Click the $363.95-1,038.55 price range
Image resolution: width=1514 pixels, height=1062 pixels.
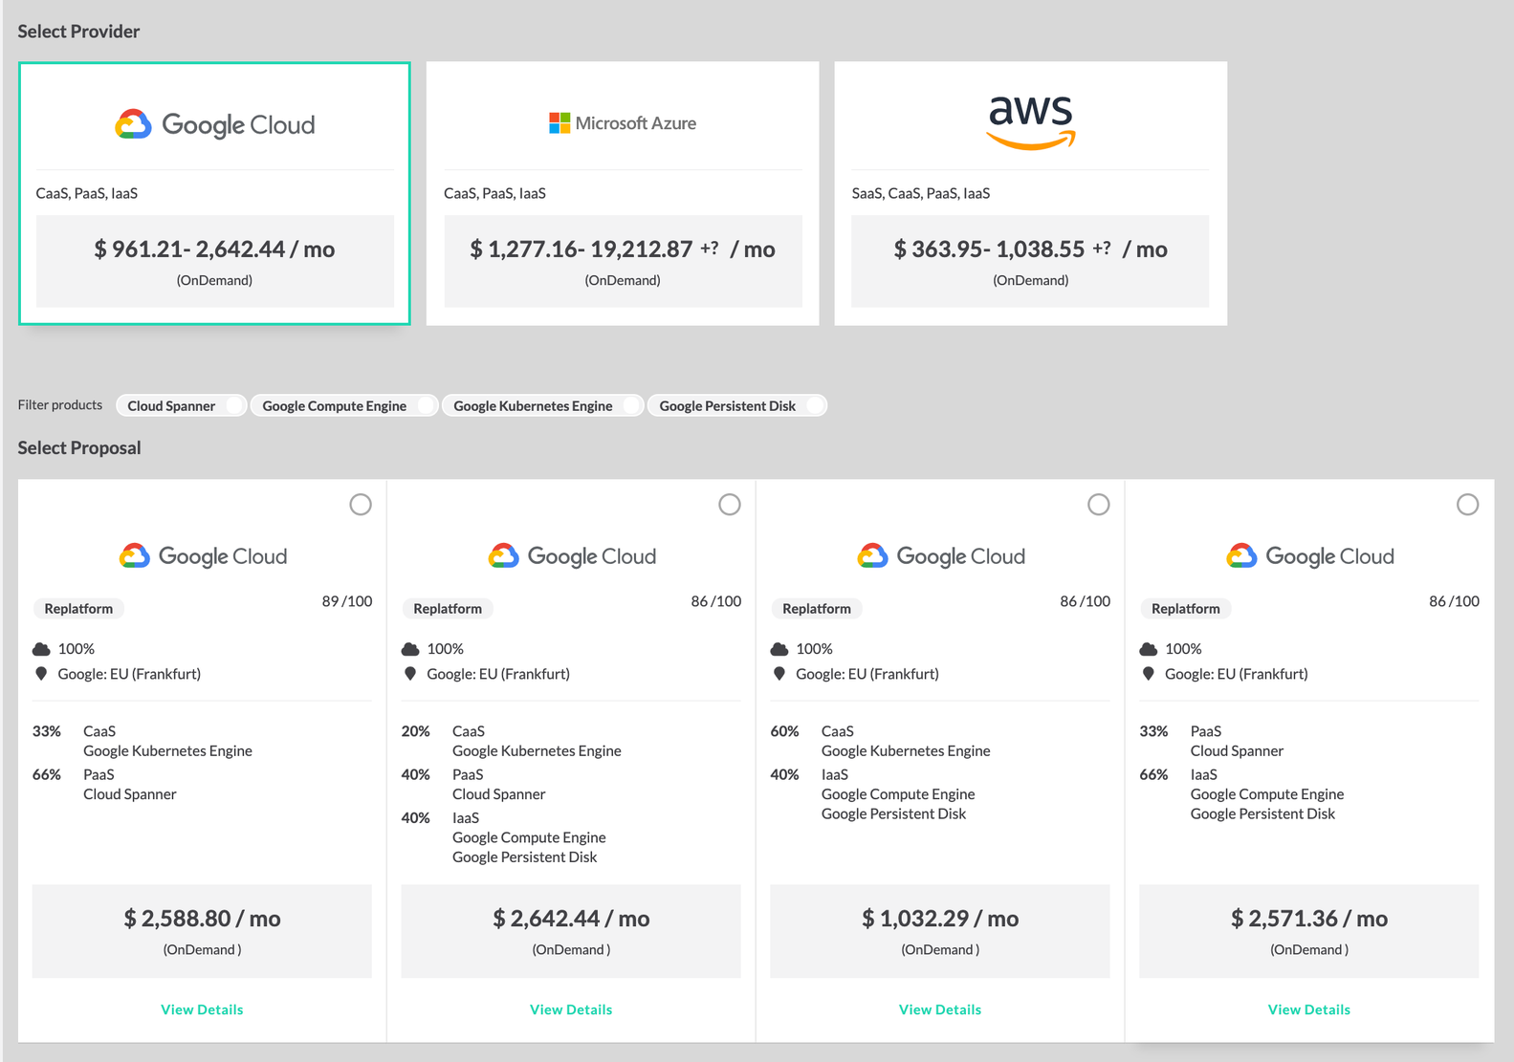[x=990, y=249]
